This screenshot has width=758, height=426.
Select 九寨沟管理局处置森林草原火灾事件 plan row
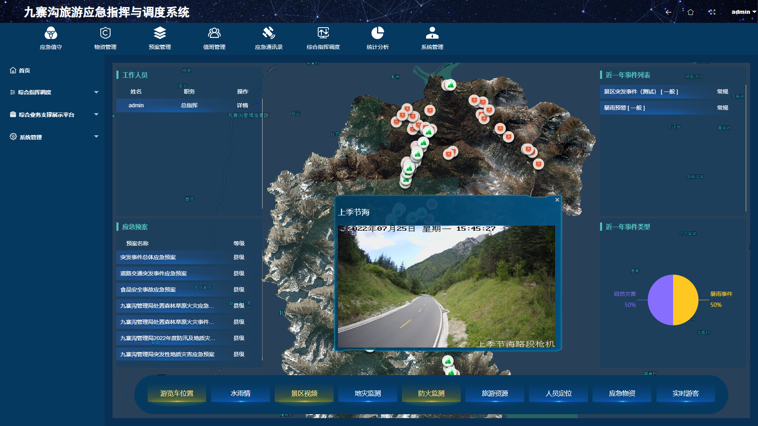coord(189,322)
